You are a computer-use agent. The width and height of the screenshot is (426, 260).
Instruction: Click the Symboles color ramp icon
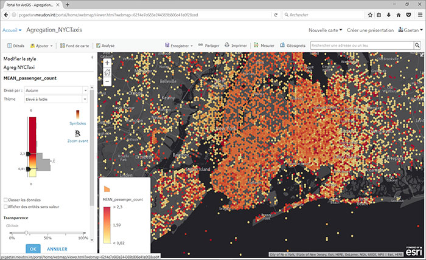(78, 114)
